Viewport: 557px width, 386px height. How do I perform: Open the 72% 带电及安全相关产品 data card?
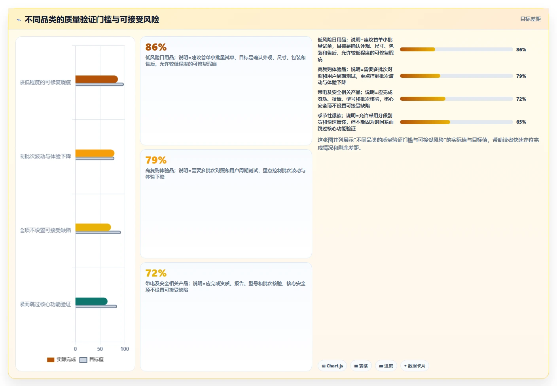pos(226,317)
